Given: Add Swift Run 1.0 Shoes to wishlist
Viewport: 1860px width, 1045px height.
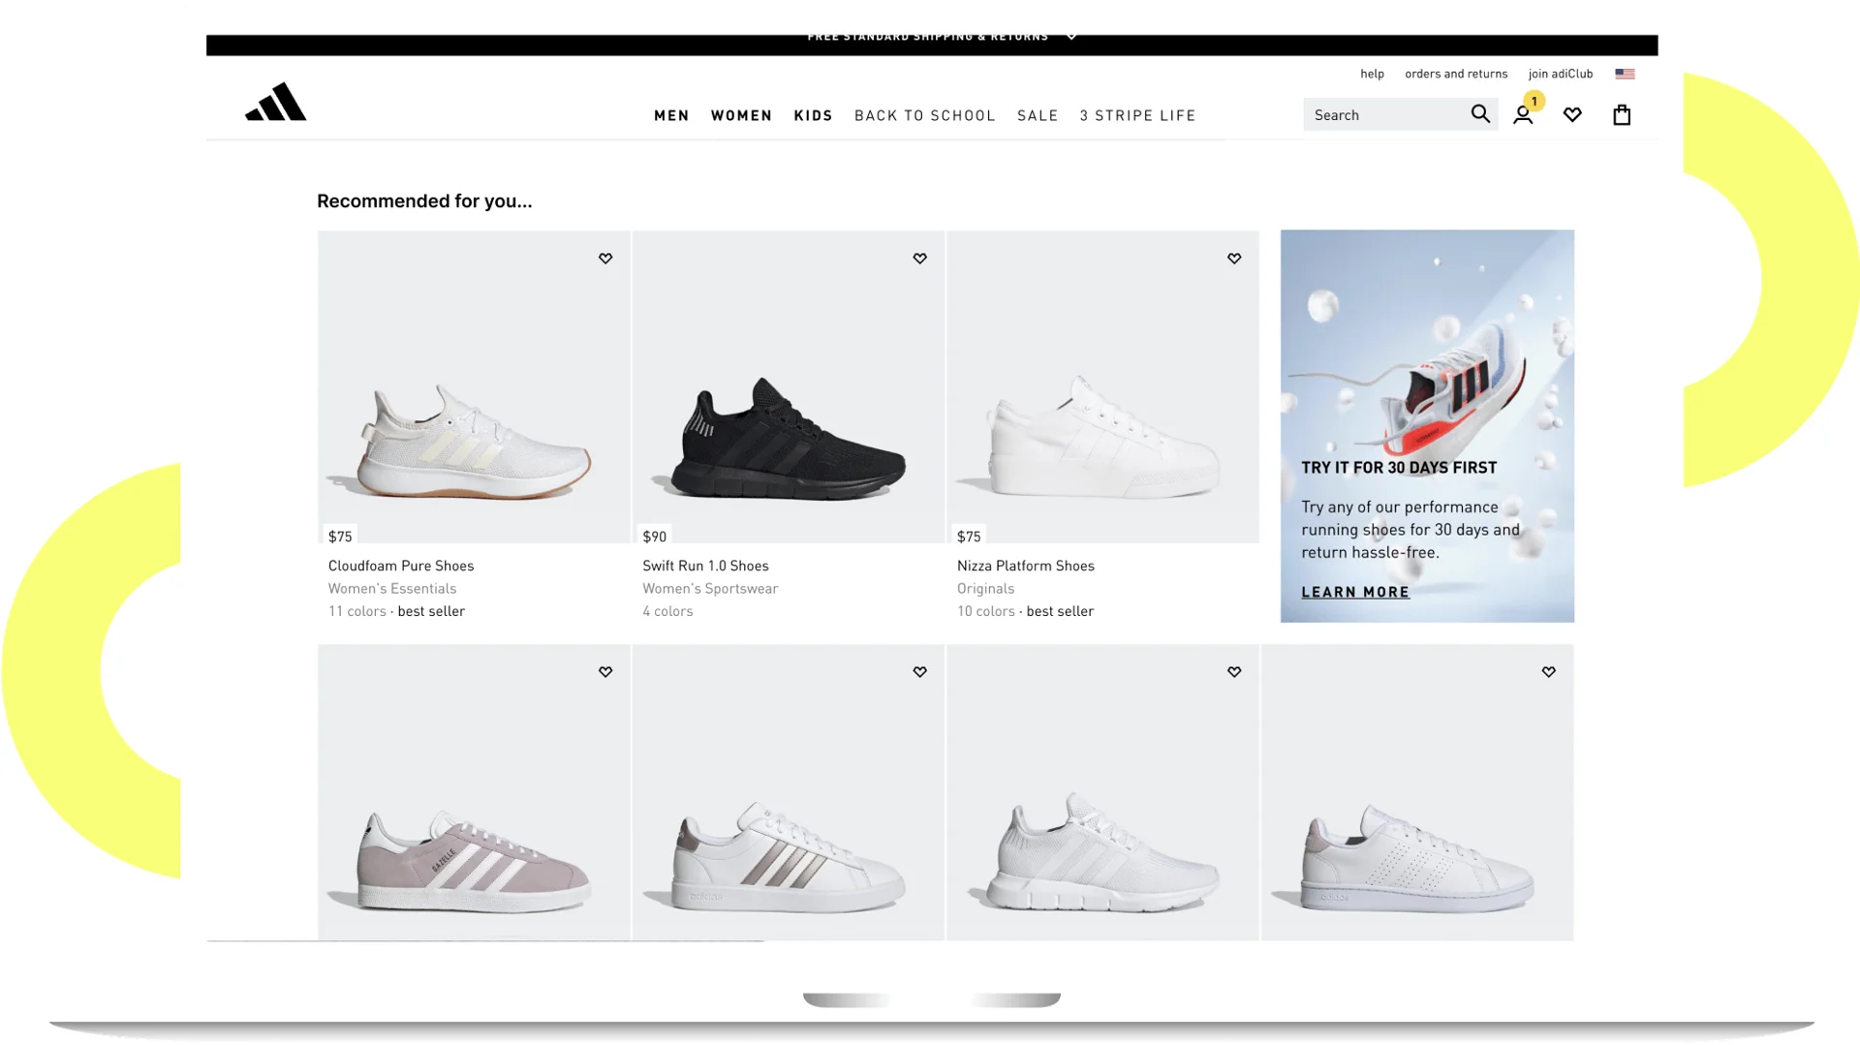Looking at the screenshot, I should pos(919,259).
